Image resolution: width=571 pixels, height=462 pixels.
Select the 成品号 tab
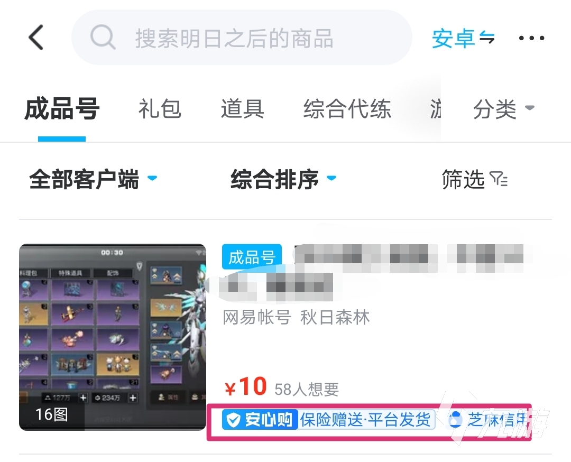61,109
